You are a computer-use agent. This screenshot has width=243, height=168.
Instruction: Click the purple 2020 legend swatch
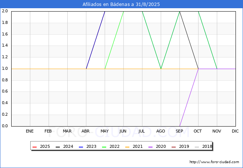(151, 147)
